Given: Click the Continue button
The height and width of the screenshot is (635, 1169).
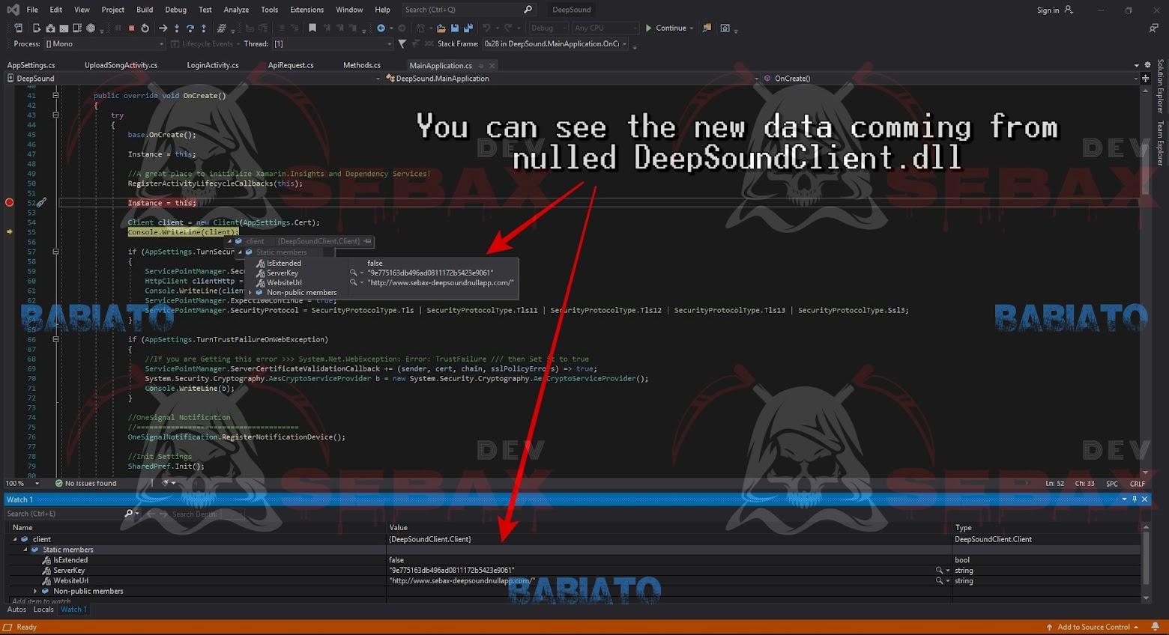Looking at the screenshot, I should [x=669, y=28].
